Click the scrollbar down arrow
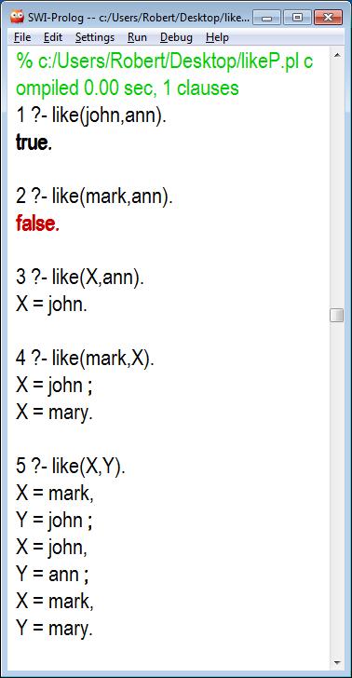 click(337, 662)
